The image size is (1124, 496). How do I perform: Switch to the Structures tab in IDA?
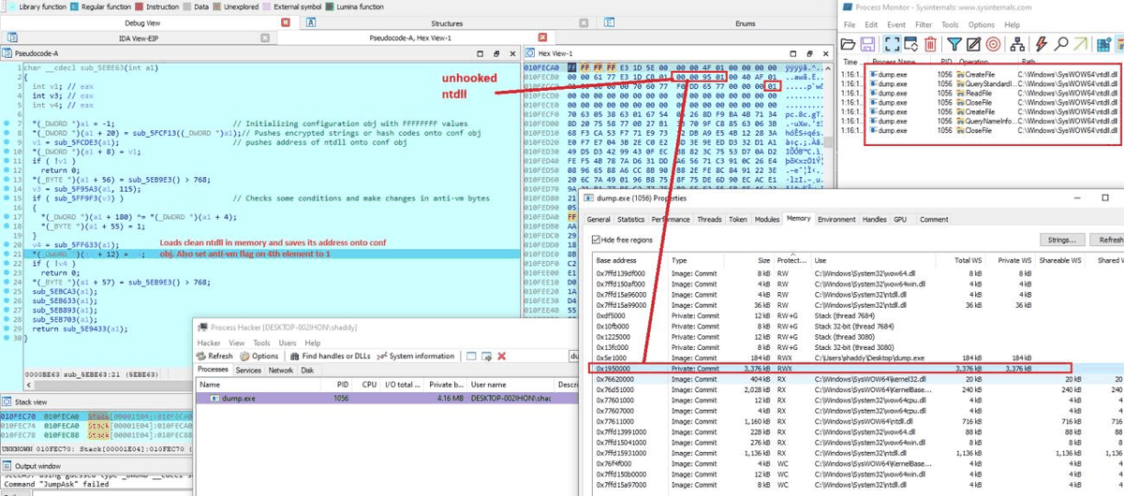446,23
